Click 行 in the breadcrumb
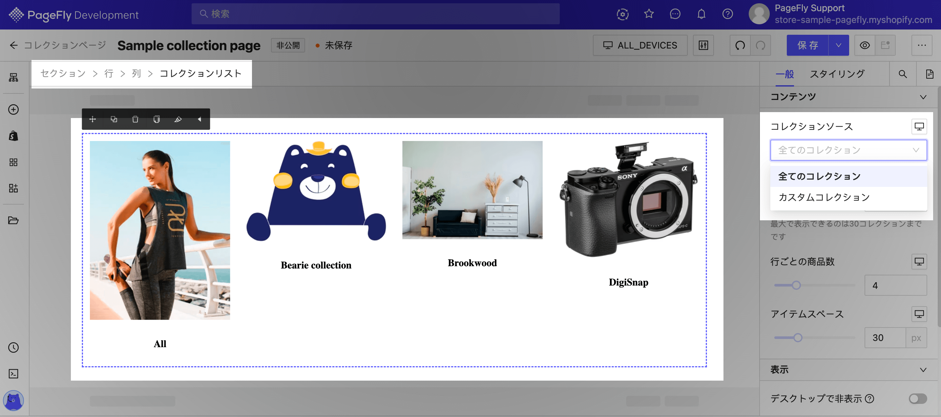This screenshot has height=417, width=941. (109, 73)
